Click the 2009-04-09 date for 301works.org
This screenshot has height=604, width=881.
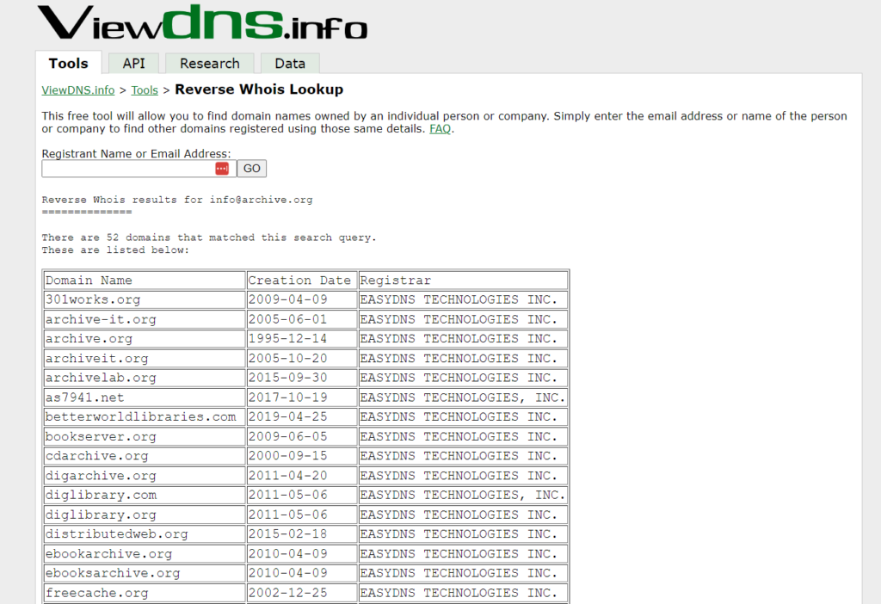pyautogui.click(x=302, y=299)
